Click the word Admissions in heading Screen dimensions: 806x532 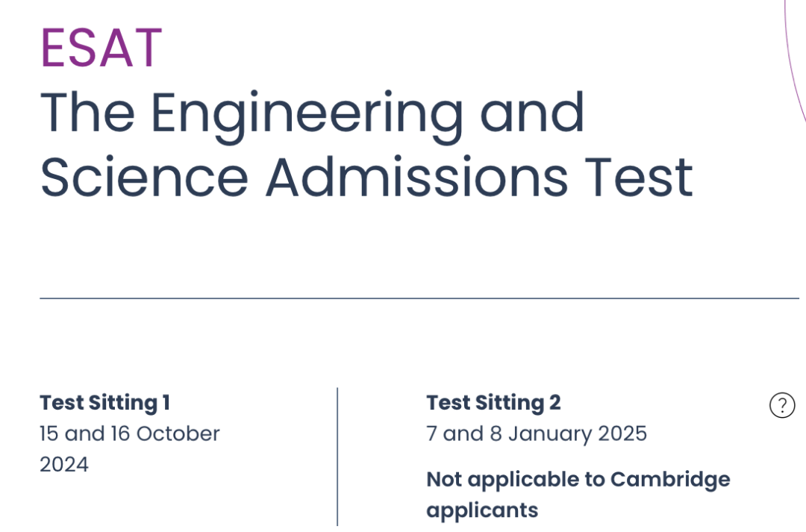point(417,177)
